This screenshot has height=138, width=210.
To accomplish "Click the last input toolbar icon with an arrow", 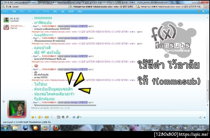I will pyautogui.click(x=78, y=117).
